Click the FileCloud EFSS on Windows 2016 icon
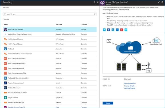 pos(5,78)
